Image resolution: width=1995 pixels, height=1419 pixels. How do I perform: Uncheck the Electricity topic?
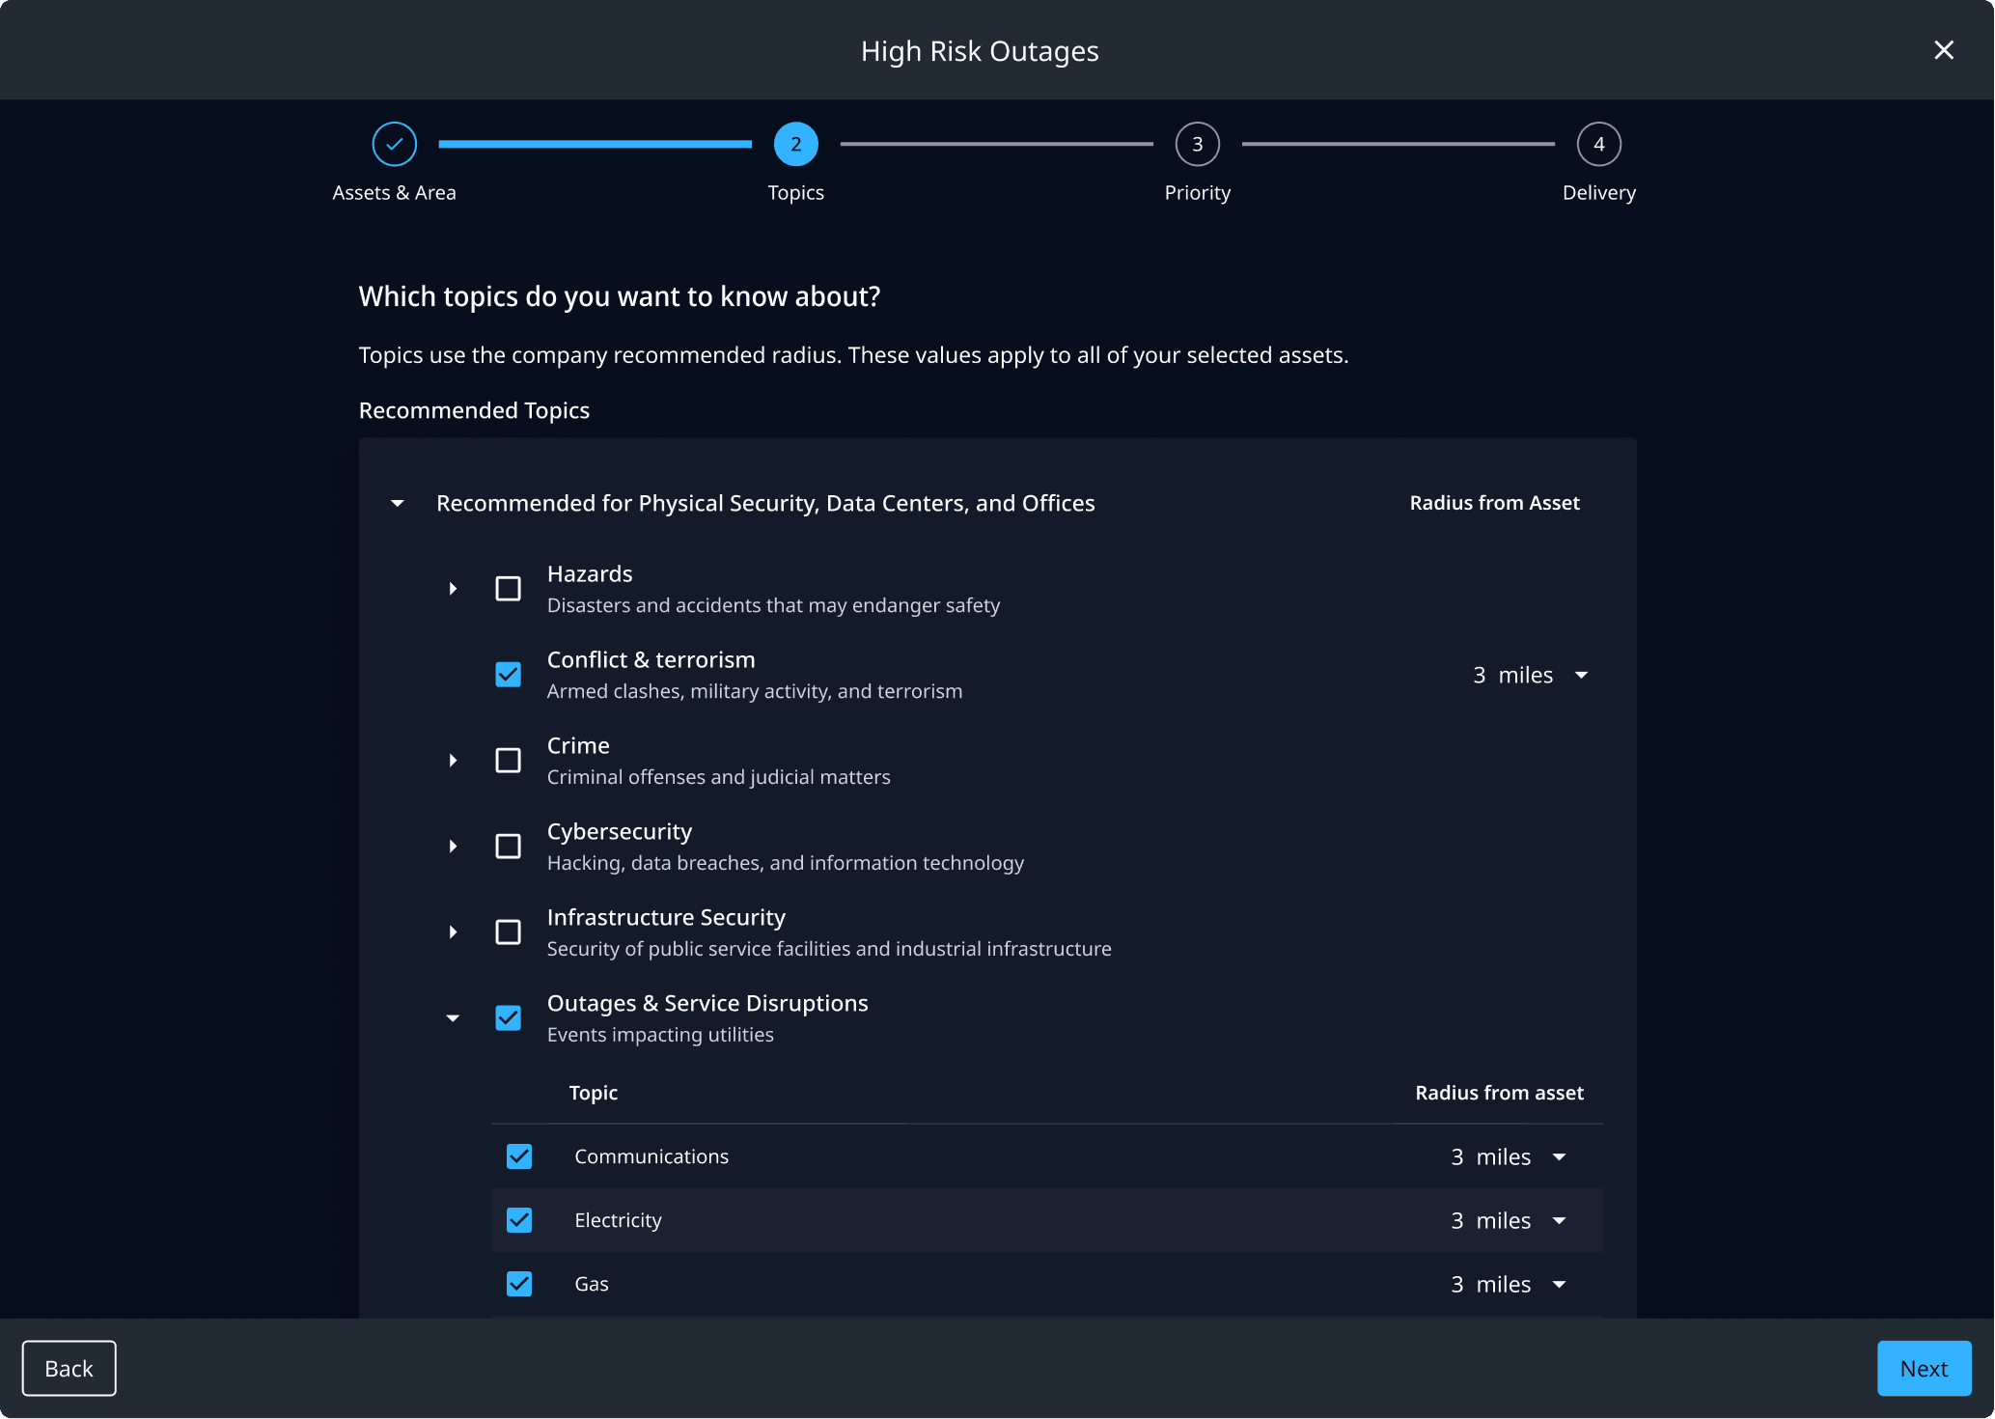tap(519, 1220)
